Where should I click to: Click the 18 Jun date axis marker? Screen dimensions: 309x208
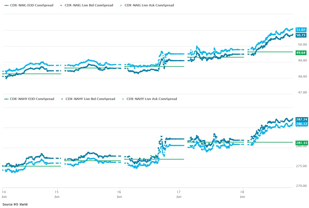(x=243, y=194)
